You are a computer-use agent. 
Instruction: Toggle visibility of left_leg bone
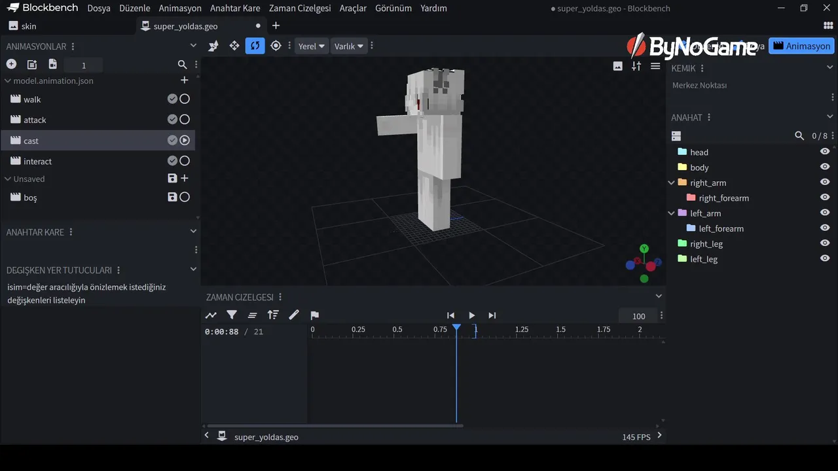825,258
